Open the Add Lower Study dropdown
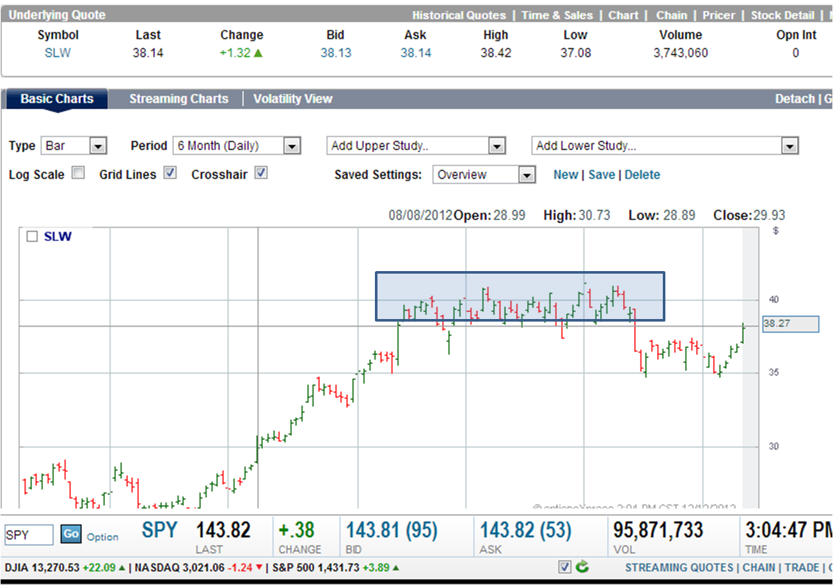This screenshot has width=833, height=585. click(665, 146)
